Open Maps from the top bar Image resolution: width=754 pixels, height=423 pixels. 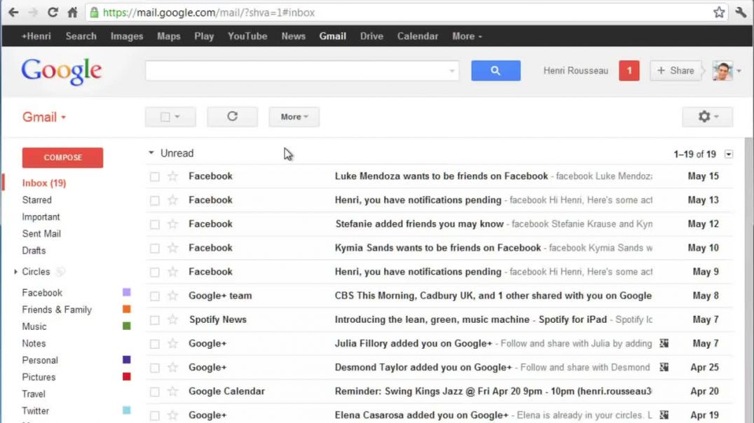(x=169, y=36)
